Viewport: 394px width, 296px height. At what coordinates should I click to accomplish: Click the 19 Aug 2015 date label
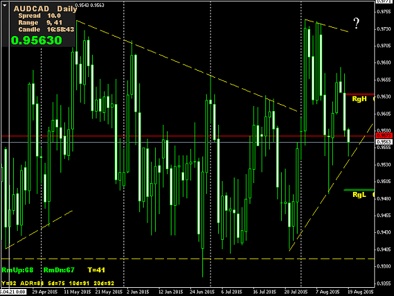coord(361,292)
